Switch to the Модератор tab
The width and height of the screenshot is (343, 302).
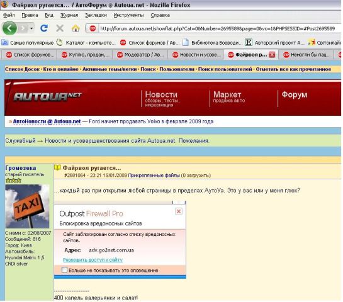pos(140,55)
